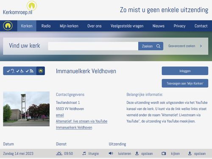
Task: Click the sunrise icon beside 09:50
Action: pyautogui.click(x=59, y=153)
